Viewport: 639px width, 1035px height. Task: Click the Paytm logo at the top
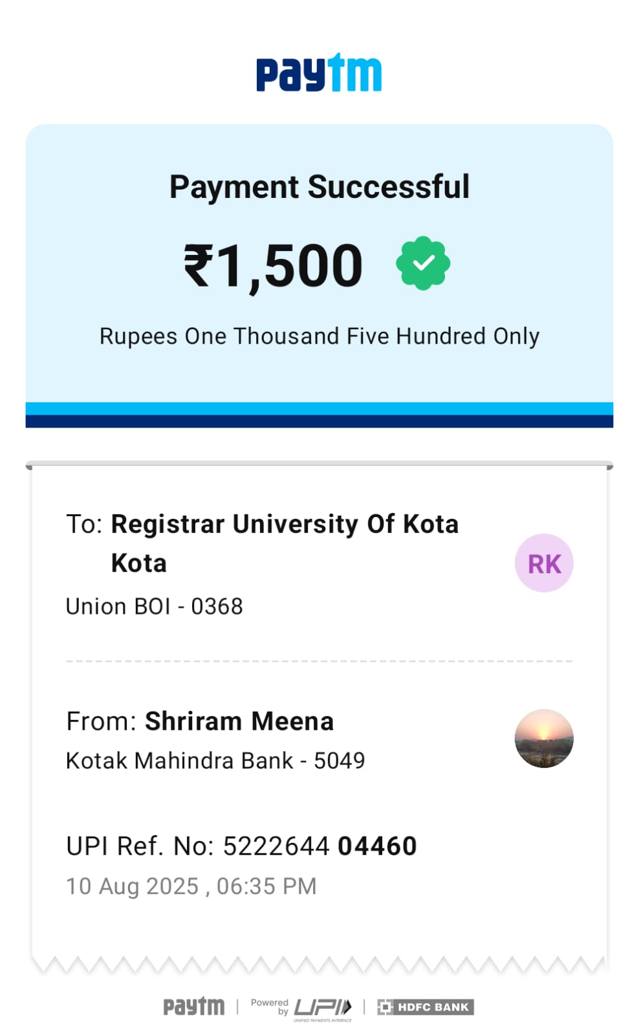coord(319,73)
